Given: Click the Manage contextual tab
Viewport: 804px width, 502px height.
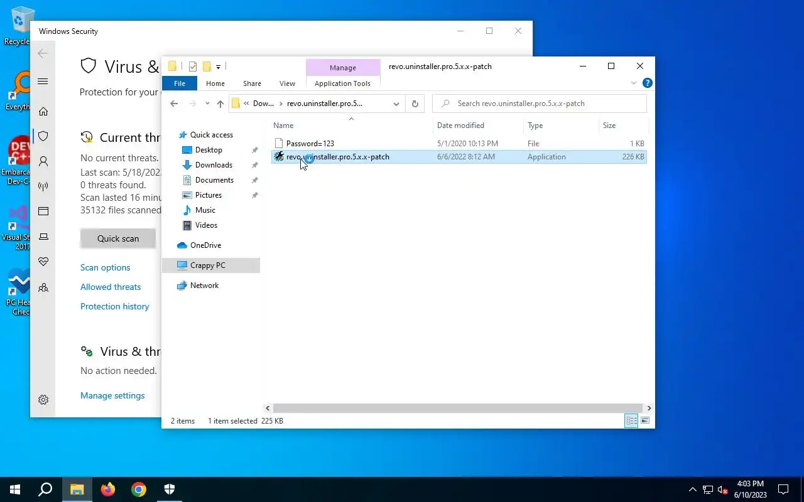Looking at the screenshot, I should pos(343,67).
